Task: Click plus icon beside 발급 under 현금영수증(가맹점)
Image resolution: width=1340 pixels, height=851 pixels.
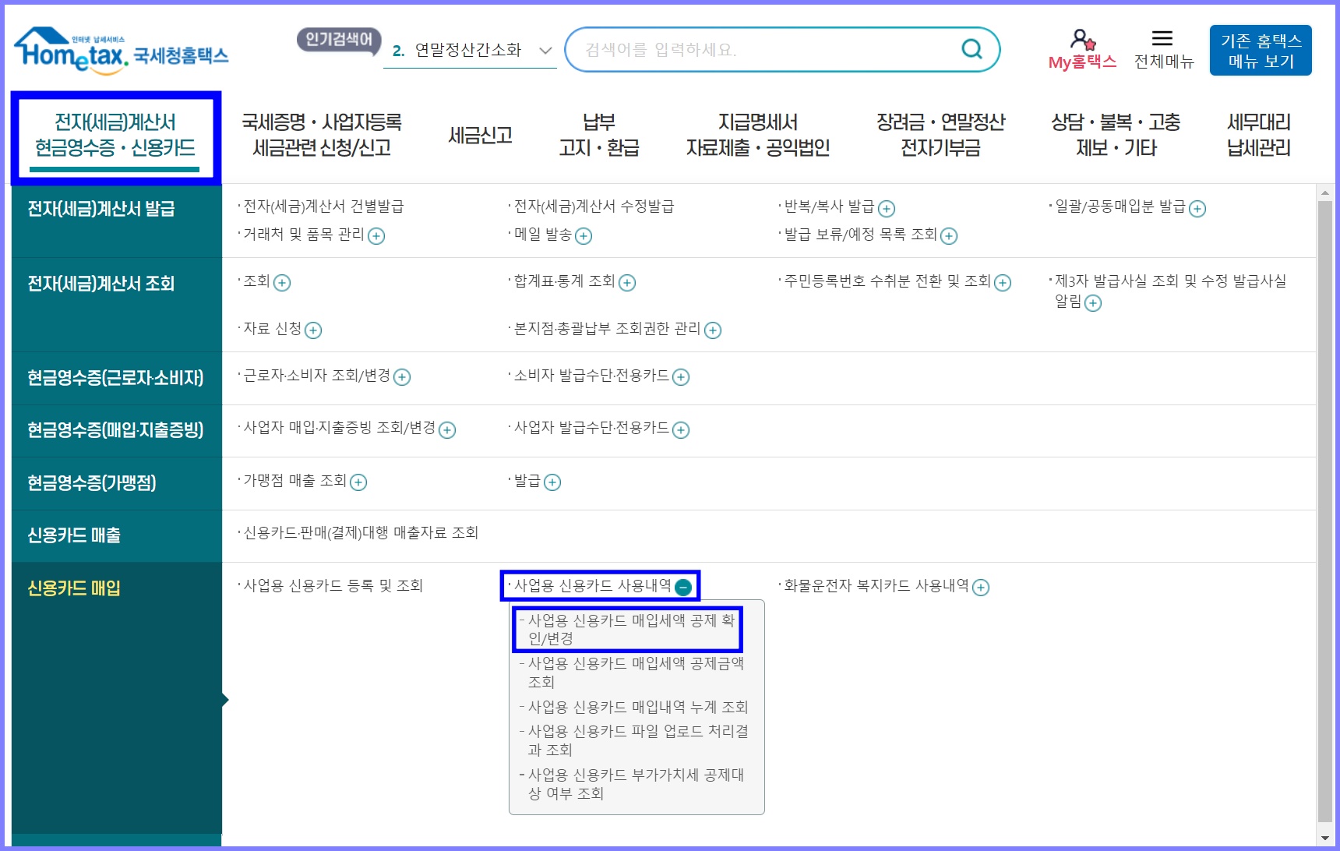Action: pos(554,483)
